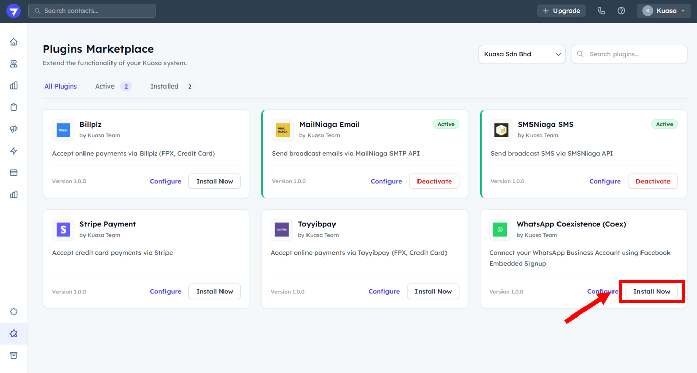697x373 pixels.
Task: Open Configure link for Billplz
Action: 165,181
